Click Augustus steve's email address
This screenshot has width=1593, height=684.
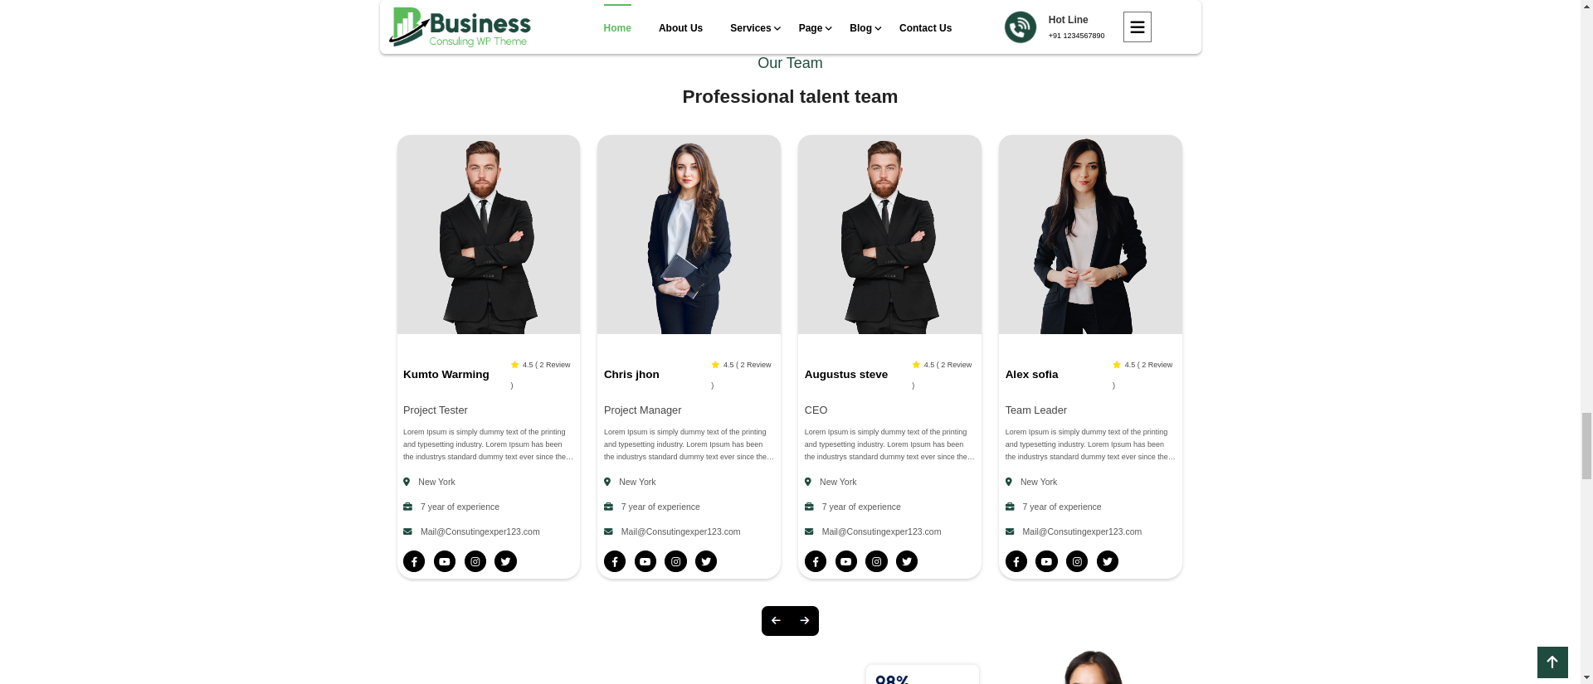tap(881, 531)
